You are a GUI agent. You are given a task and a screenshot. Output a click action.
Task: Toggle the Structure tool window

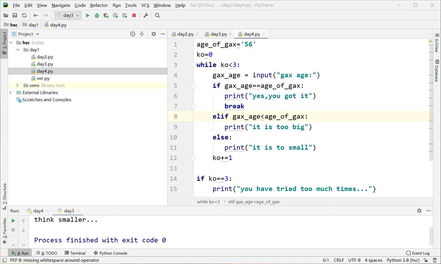tap(5, 196)
